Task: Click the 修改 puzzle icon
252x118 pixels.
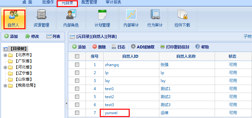Action: tap(28, 36)
